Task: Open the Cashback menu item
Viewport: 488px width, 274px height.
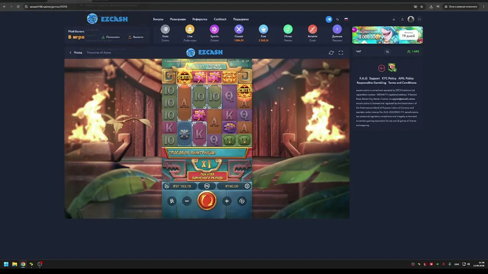Action: pyautogui.click(x=220, y=19)
